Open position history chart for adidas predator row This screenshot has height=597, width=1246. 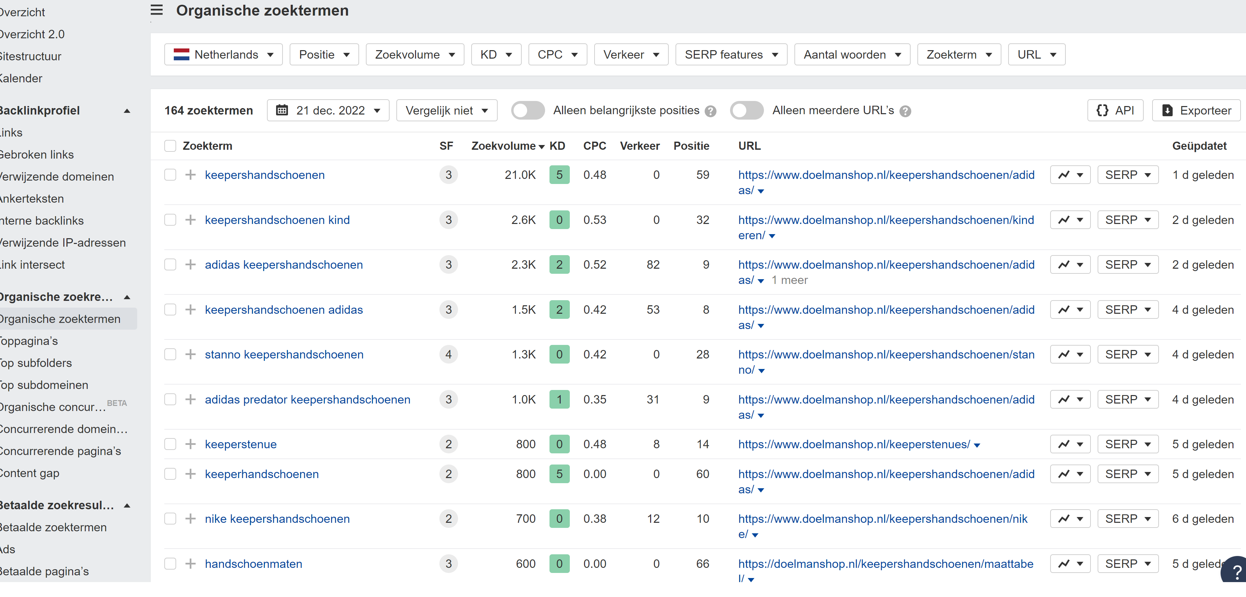coord(1070,399)
